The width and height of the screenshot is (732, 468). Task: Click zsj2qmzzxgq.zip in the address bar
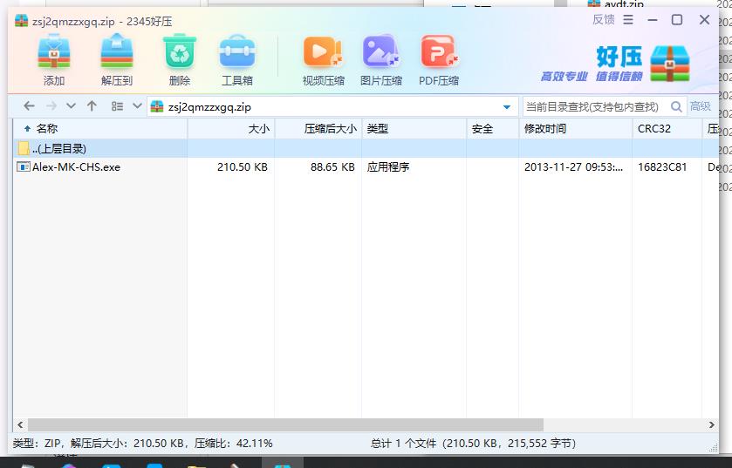[209, 107]
